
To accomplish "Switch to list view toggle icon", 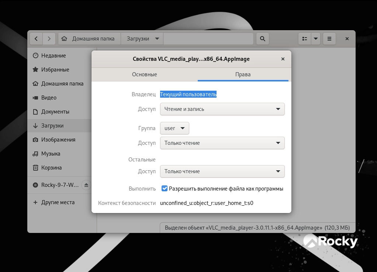I will [x=305, y=39].
